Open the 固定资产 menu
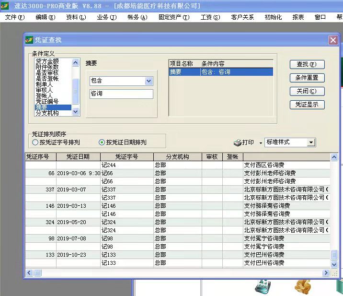343x296 pixels. tap(173, 17)
